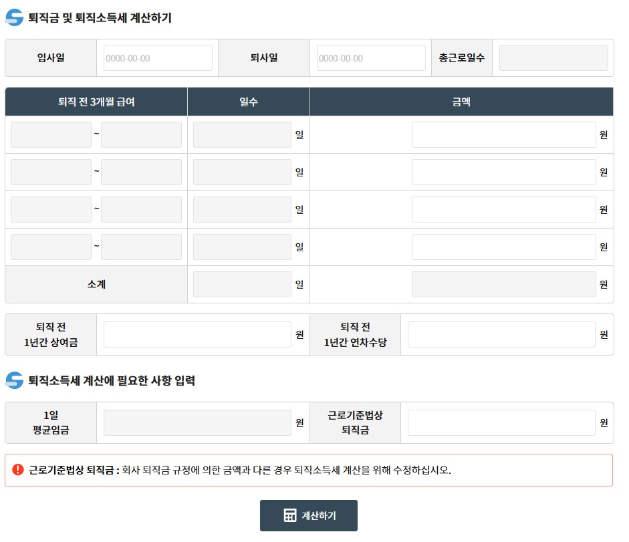Click first row salary period start field
Viewport: 629px width, 542px height.
coord(51,135)
